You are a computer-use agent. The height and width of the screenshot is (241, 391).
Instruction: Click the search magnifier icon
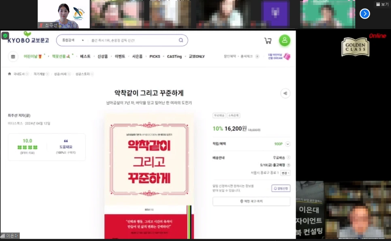click(x=181, y=40)
